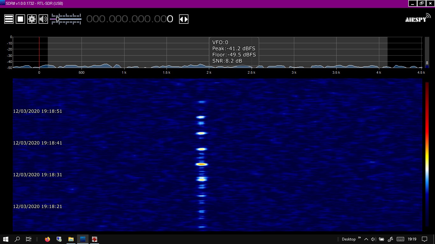Click the red VFO line in spectrum
435x244 pixels.
click(x=39, y=52)
